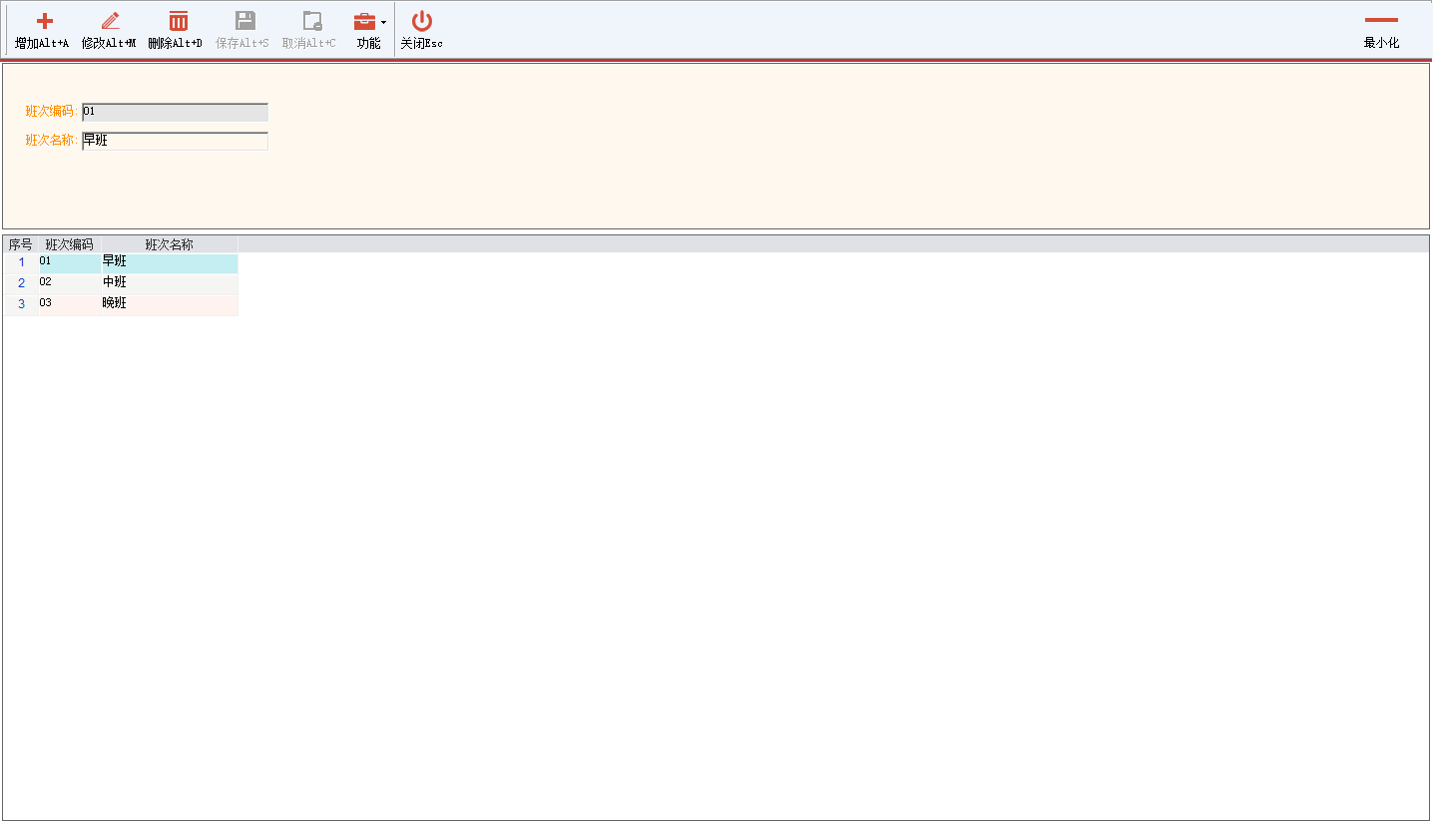Screen dimensions: 1433x822
Task: Click the 班次名称 column header
Action: [x=170, y=244]
